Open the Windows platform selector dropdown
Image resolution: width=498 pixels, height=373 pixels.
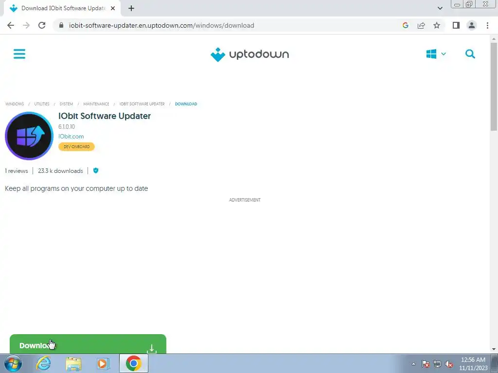(x=436, y=54)
